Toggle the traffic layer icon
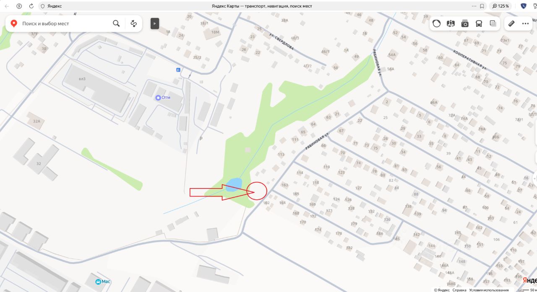Image resolution: width=537 pixels, height=292 pixels. click(437, 23)
